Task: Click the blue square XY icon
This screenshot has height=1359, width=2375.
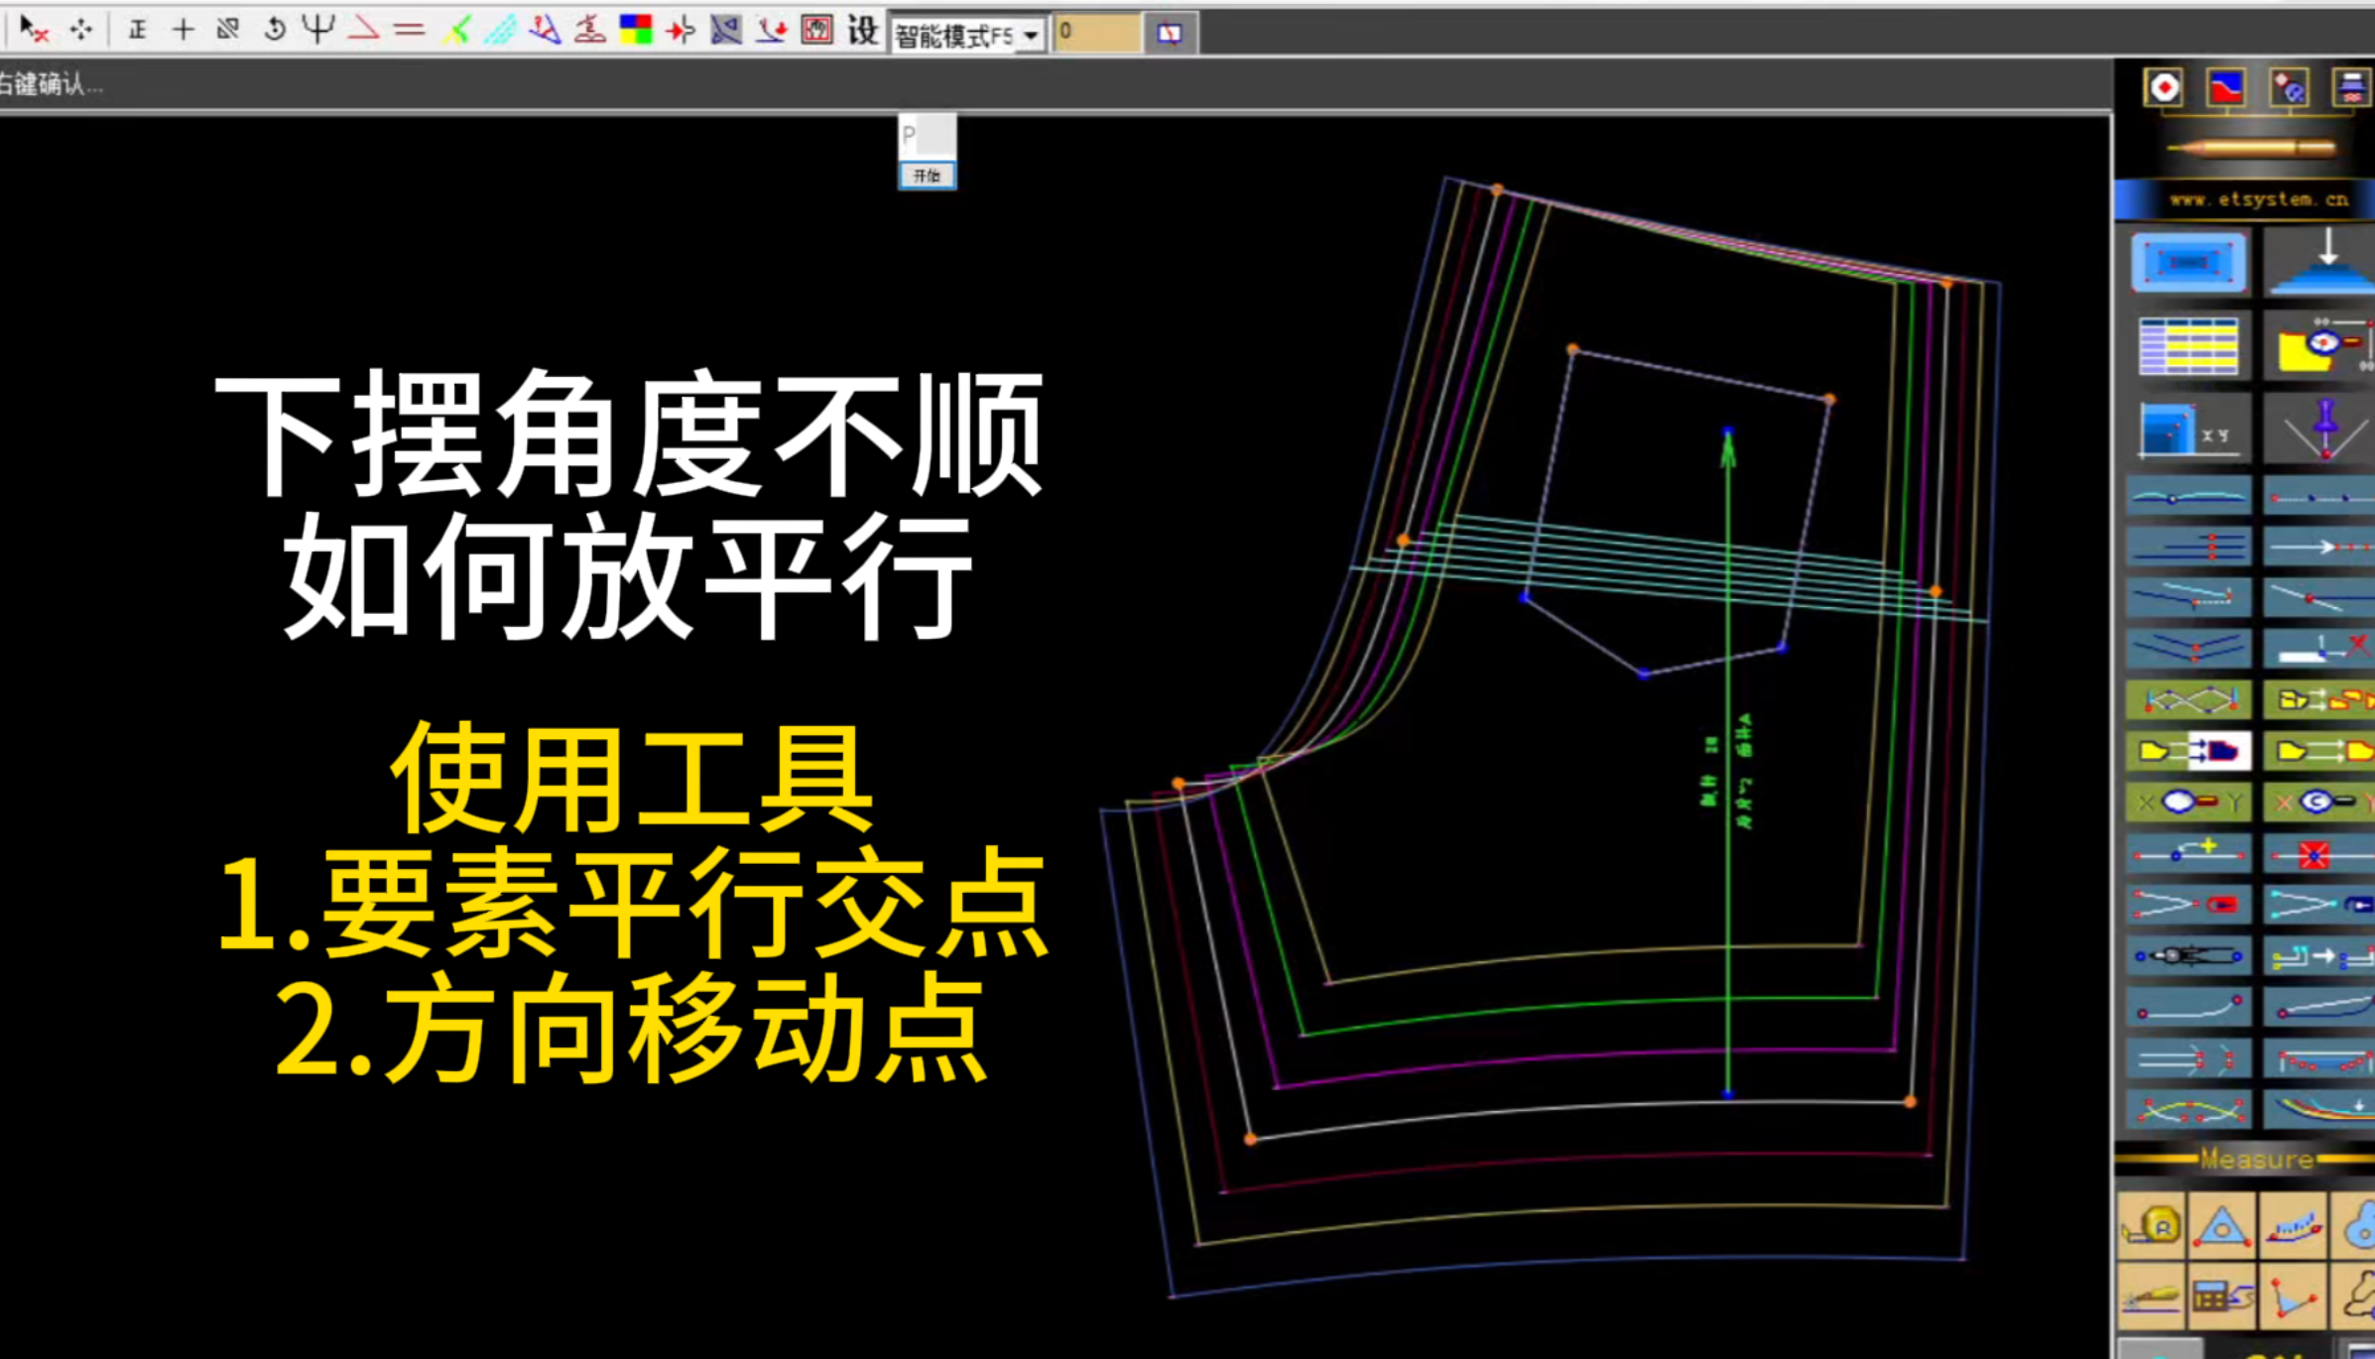Action: click(x=2188, y=430)
